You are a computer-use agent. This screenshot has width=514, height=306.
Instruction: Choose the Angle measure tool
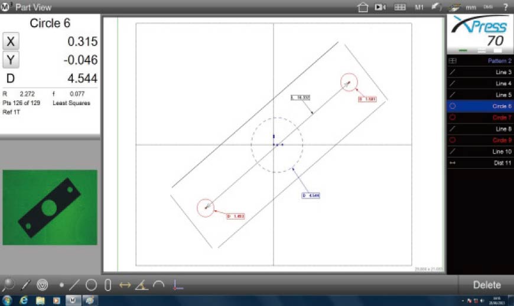[142, 285]
